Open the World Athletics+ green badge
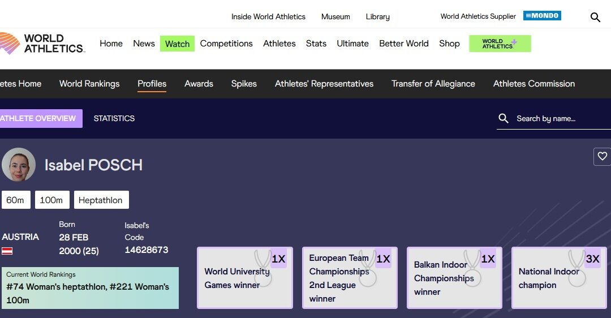The height and width of the screenshot is (318, 611). click(x=500, y=44)
